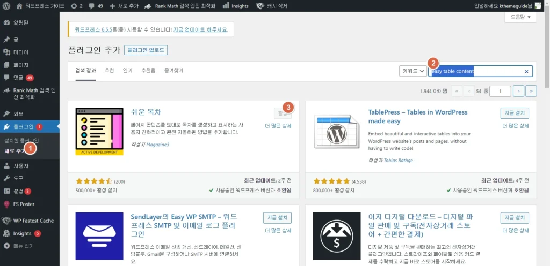Switch to the 추천됨 tab
The height and width of the screenshot is (266, 550).
point(148,71)
